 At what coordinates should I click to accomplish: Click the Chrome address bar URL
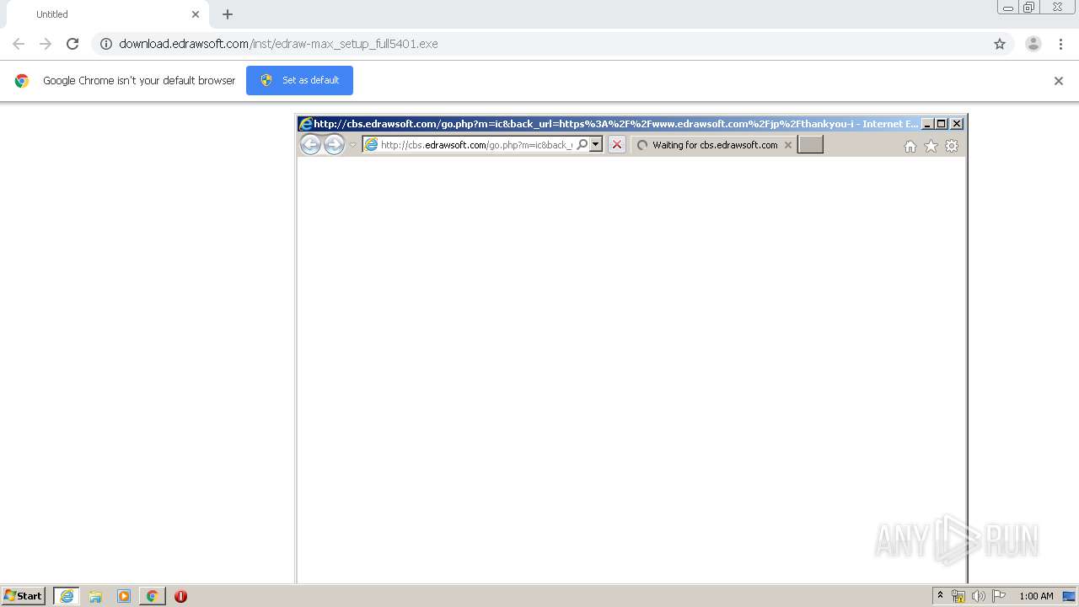click(x=278, y=44)
